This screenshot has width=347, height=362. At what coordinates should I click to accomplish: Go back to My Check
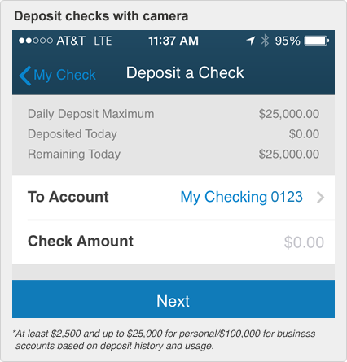[x=58, y=76]
